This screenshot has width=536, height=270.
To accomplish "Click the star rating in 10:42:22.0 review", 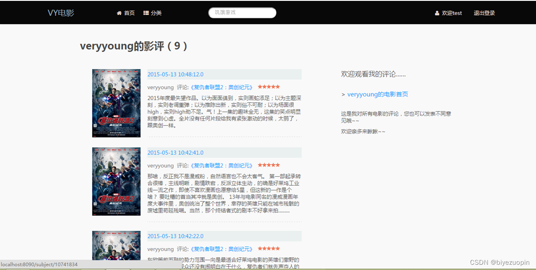I will 269,249.
